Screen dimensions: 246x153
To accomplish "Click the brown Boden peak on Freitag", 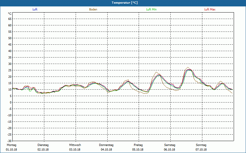I will click(156, 72).
